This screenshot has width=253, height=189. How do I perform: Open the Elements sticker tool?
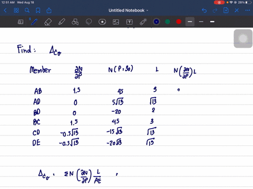point(102,22)
